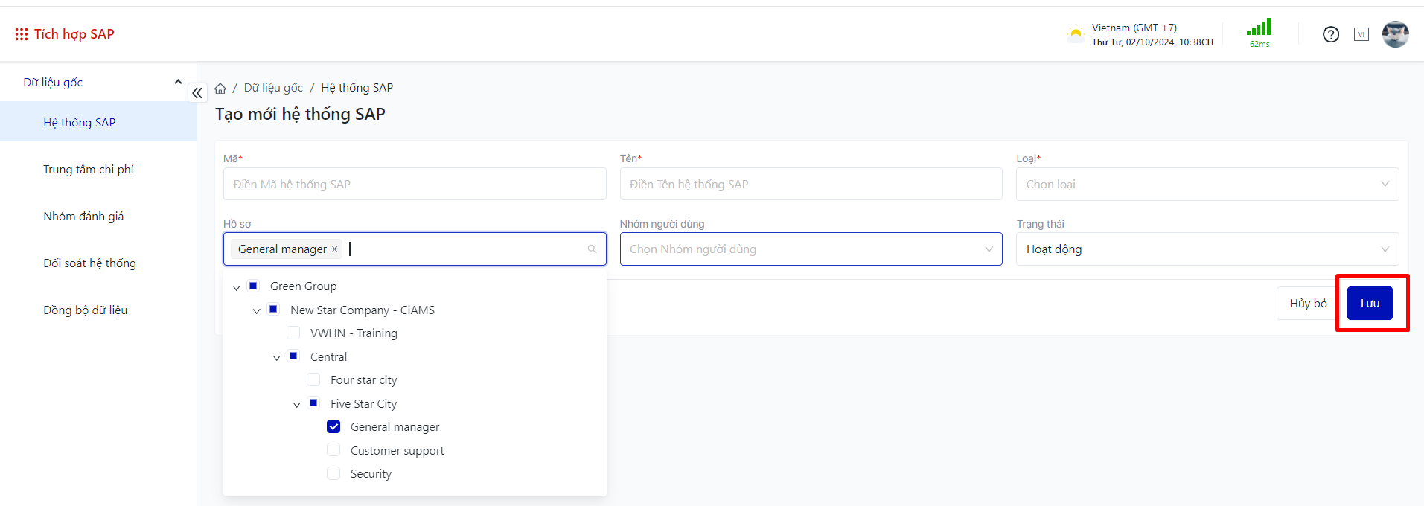
Task: Tick the Security checkbox
Action: click(x=333, y=473)
